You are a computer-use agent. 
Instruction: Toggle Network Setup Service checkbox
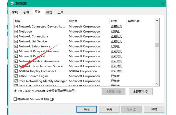coord(16,46)
